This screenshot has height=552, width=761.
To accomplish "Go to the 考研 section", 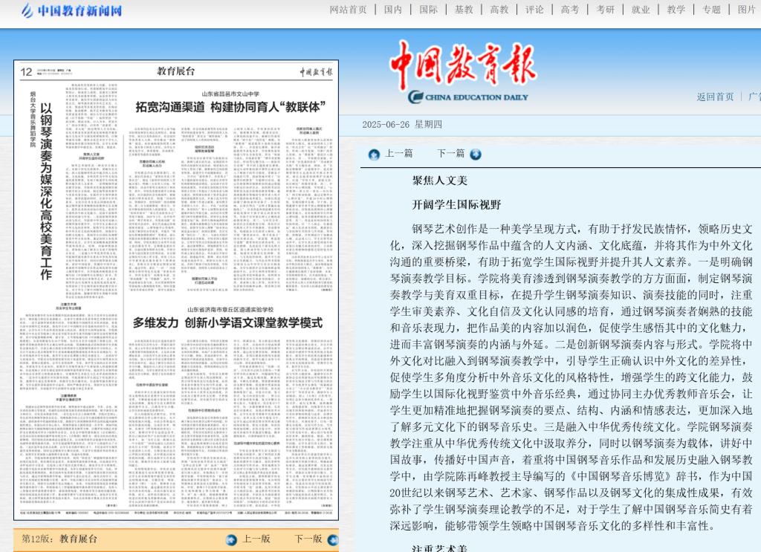I will pos(606,10).
